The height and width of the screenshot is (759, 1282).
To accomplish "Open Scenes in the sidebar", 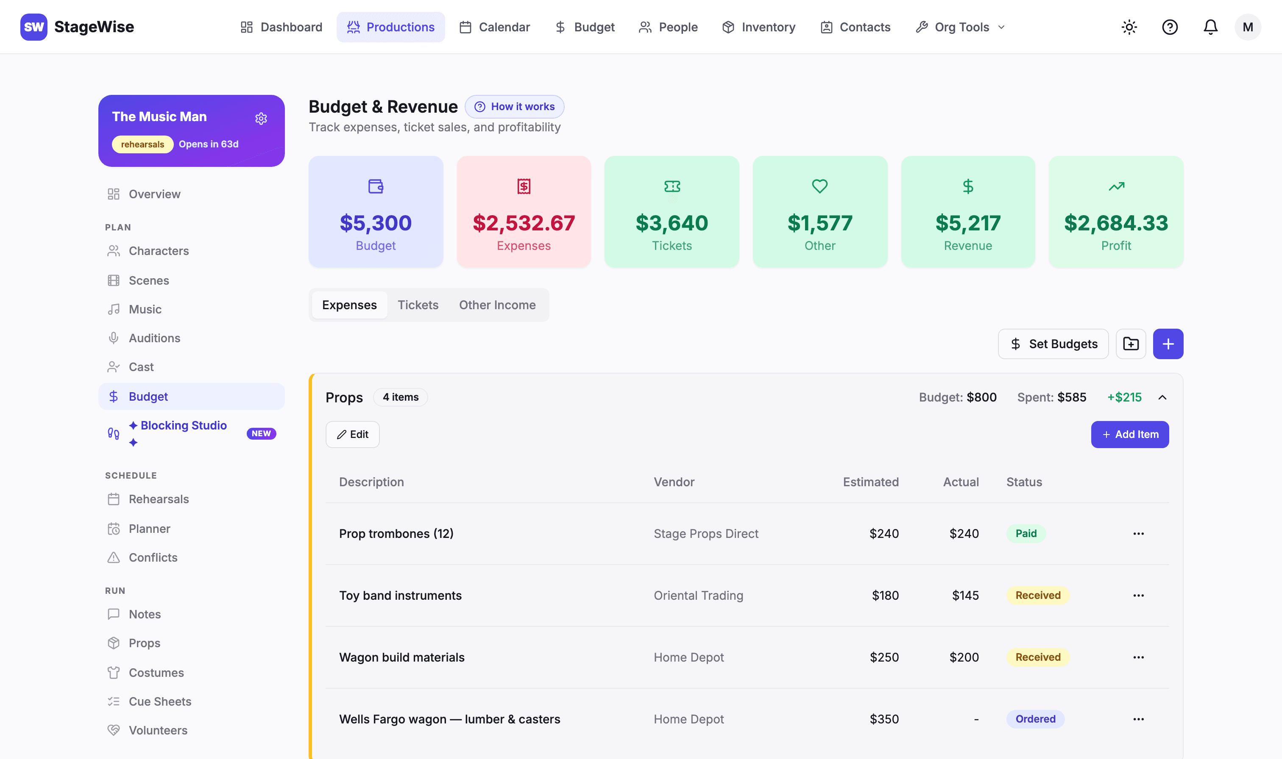I will tap(191, 280).
